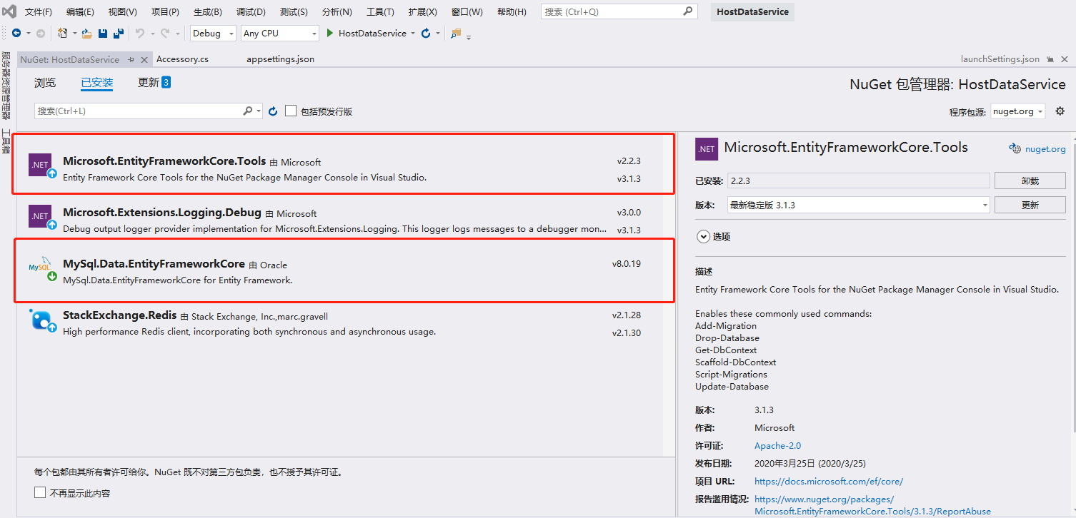This screenshot has width=1076, height=518.
Task: Select the MySql.Data.EntityFrameworkCore package icon
Action: pyautogui.click(x=40, y=268)
